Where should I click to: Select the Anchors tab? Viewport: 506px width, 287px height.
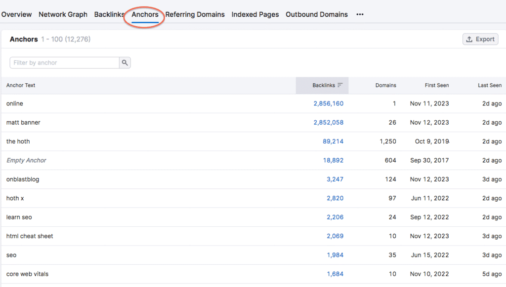(145, 15)
